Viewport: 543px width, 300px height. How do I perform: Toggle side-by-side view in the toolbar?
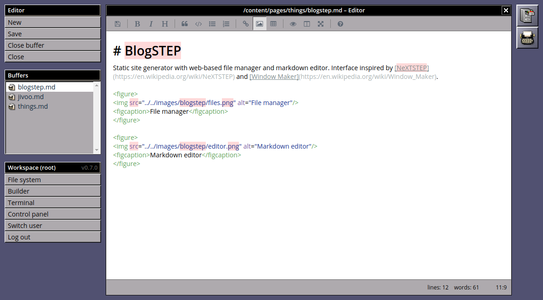coord(307,24)
